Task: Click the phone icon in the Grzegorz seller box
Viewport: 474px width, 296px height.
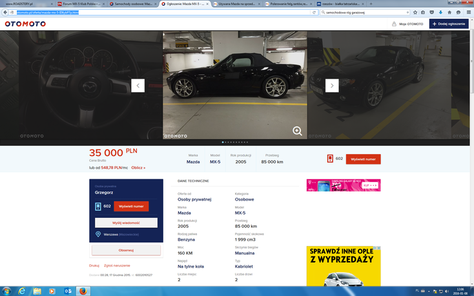Action: (98, 206)
